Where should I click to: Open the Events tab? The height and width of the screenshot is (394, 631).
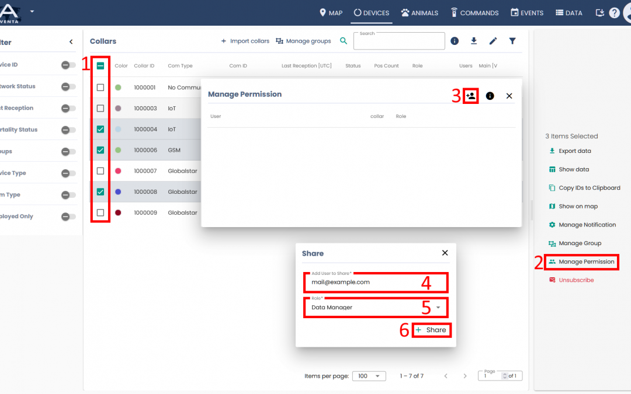(527, 13)
